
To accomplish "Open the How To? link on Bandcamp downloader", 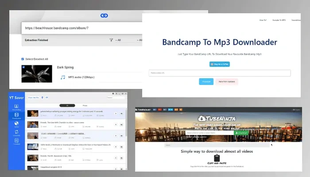I will click(263, 20).
